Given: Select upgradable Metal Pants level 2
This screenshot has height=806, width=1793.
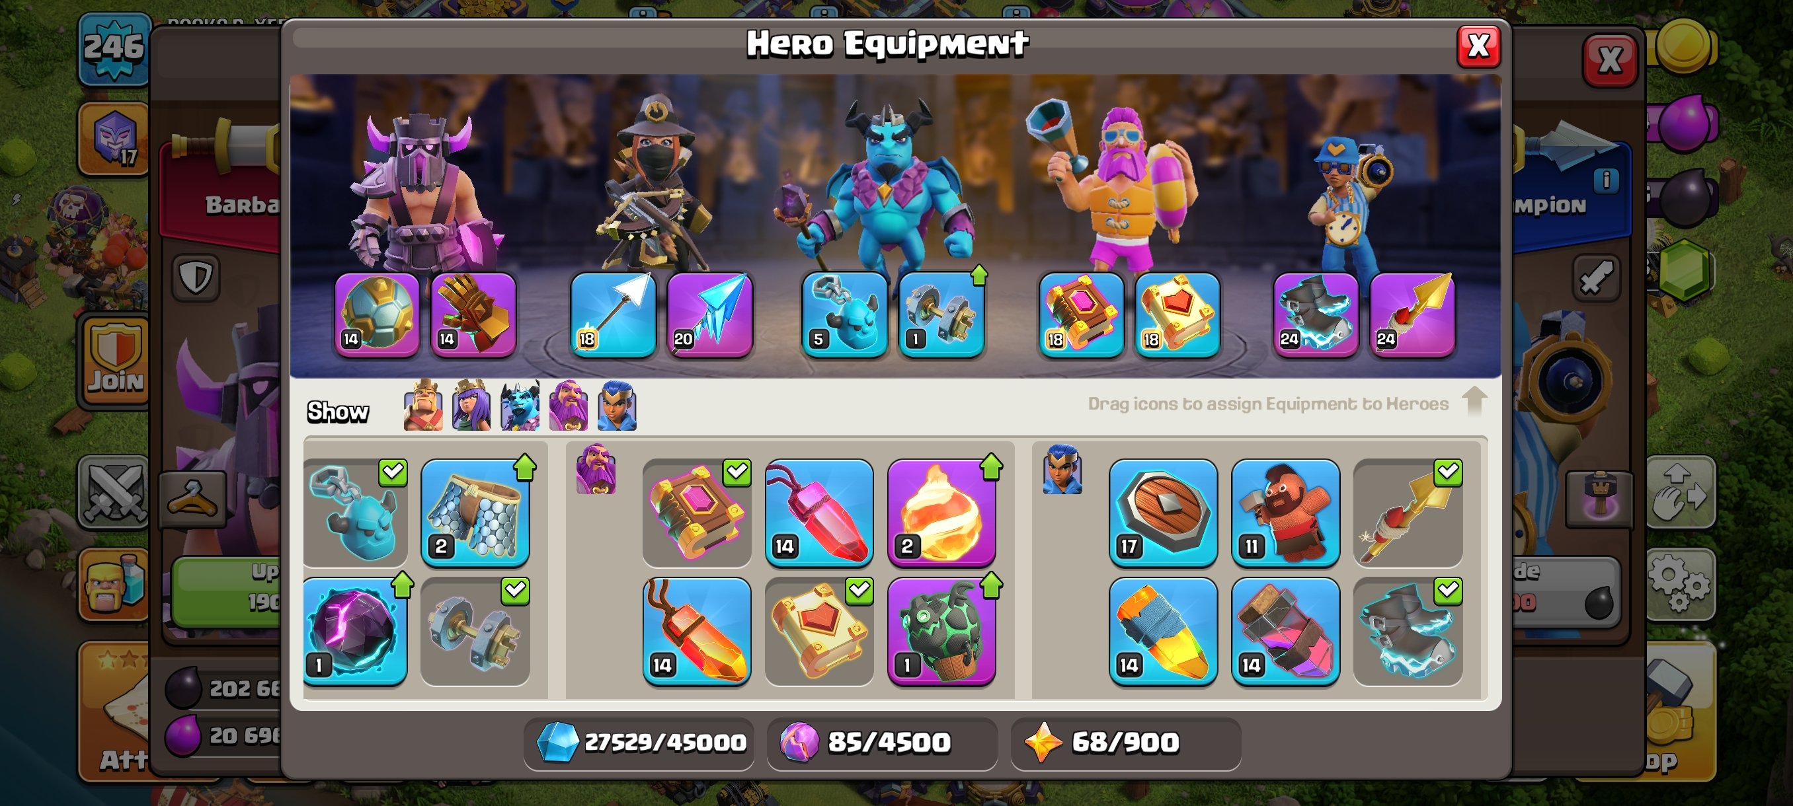Looking at the screenshot, I should (x=475, y=513).
